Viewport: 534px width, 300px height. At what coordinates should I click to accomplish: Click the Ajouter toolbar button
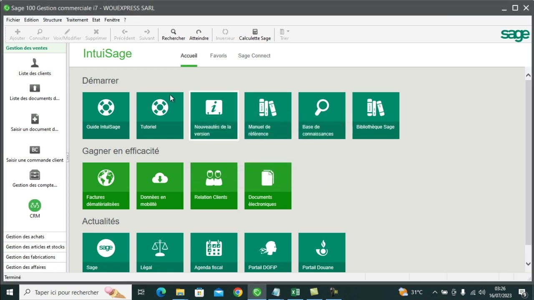coord(18,35)
